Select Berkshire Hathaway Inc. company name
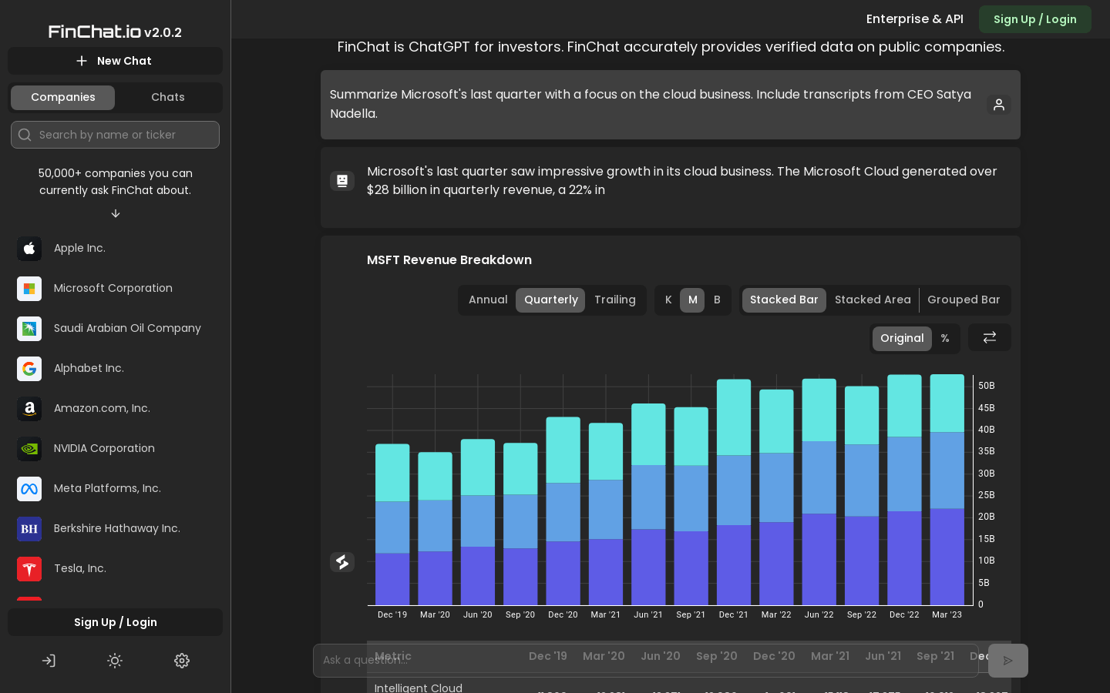Screen dimensions: 1110x693 (117, 529)
